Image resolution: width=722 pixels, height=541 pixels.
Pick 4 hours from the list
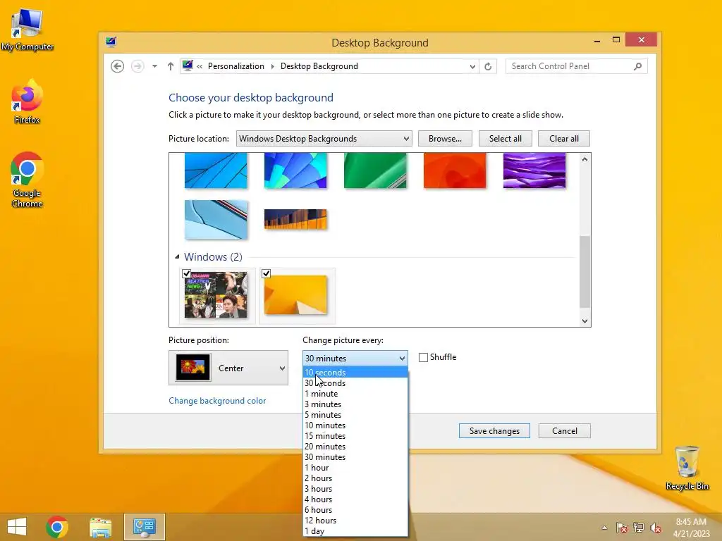click(355, 499)
